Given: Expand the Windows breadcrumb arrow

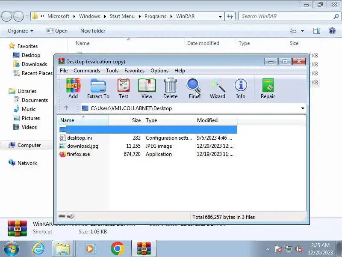Looking at the screenshot, I should pos(105,16).
